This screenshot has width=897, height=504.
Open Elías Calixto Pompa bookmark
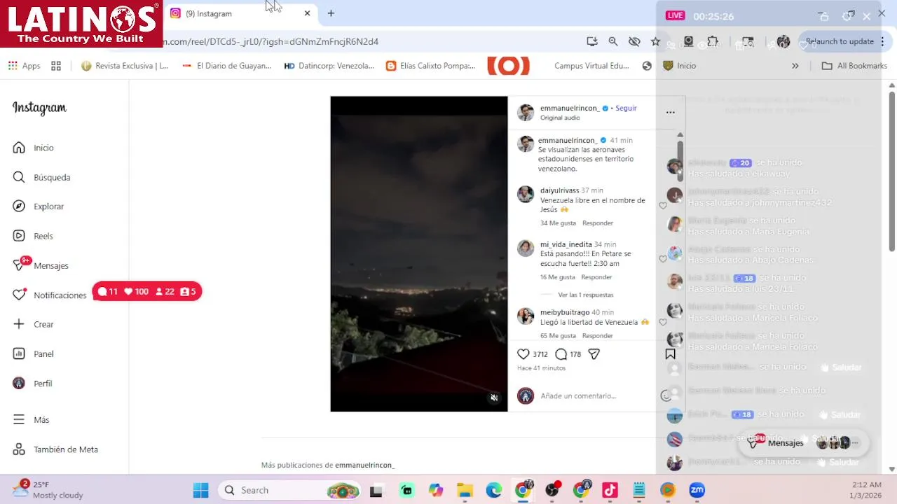tap(430, 66)
